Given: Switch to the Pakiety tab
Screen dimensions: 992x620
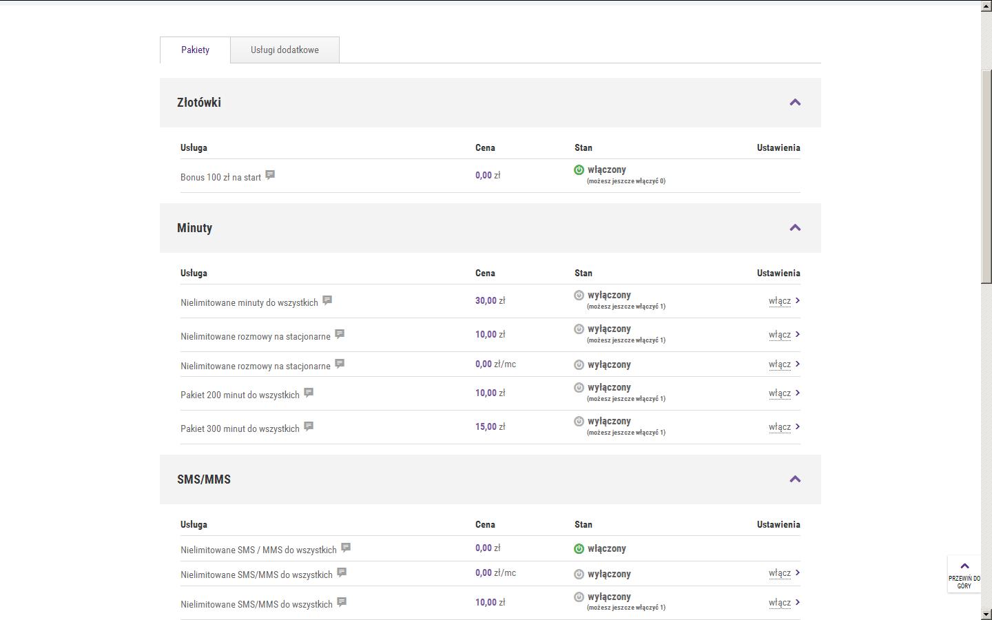Looking at the screenshot, I should (195, 50).
